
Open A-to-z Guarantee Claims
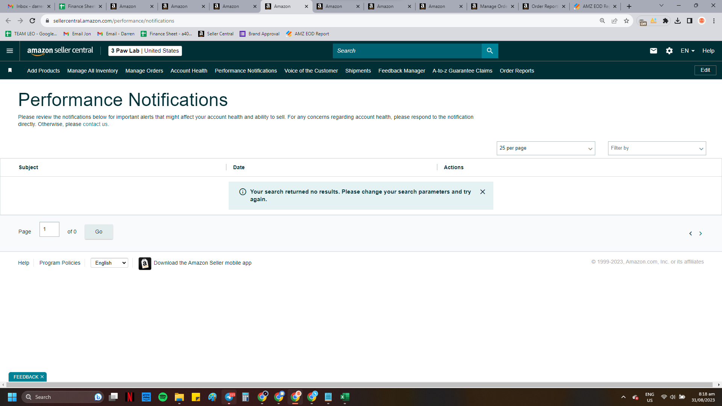click(462, 71)
